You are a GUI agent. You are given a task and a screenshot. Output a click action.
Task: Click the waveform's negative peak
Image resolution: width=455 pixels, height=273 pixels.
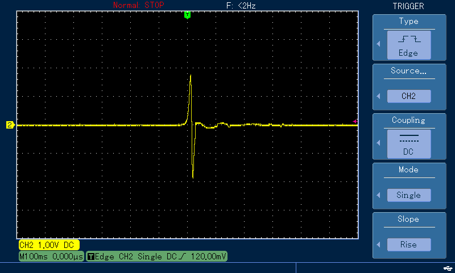[x=193, y=177]
